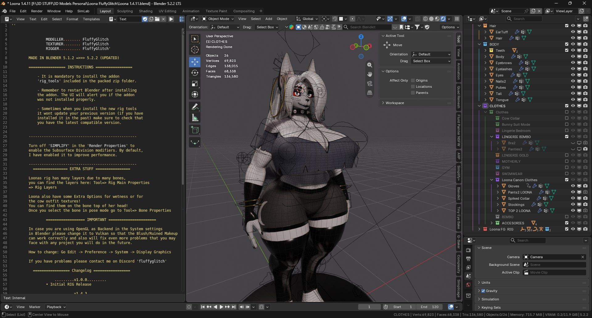Expand the Keying Sets panel
The image size is (592, 318).
coord(531,308)
